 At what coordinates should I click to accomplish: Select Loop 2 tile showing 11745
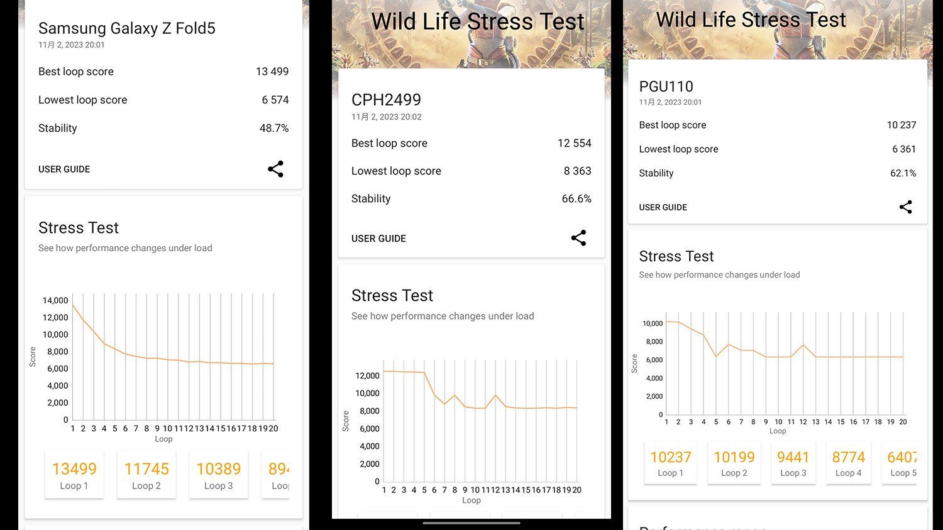click(146, 475)
